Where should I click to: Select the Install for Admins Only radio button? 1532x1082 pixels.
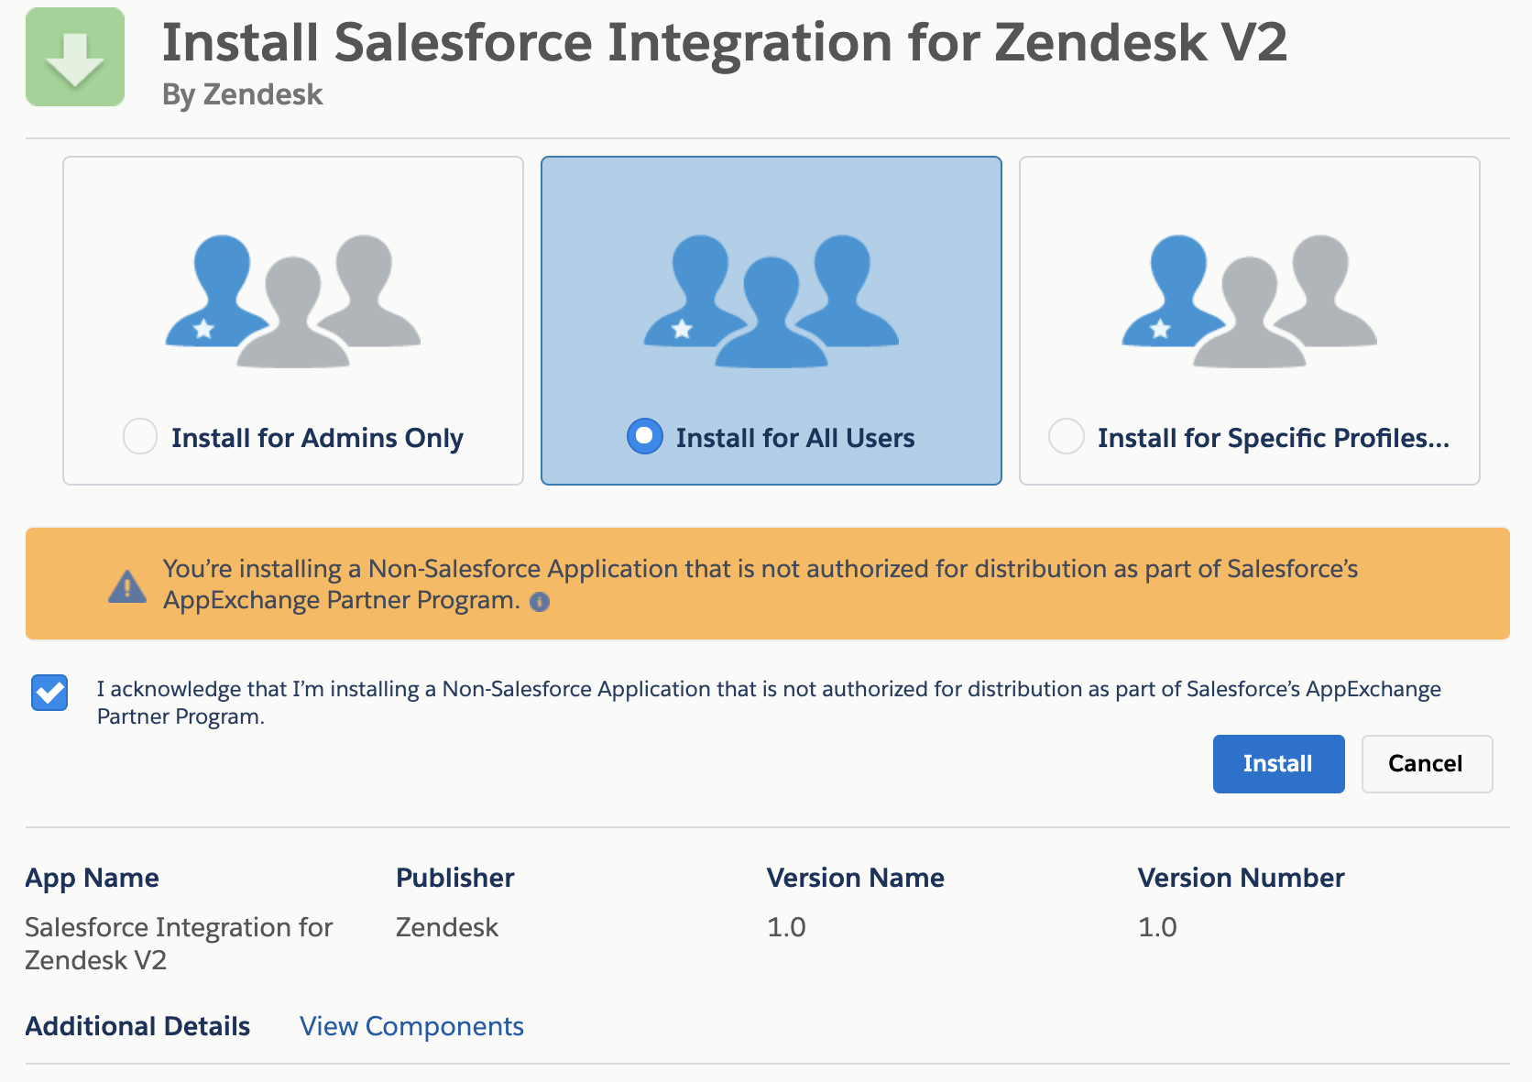click(x=139, y=437)
